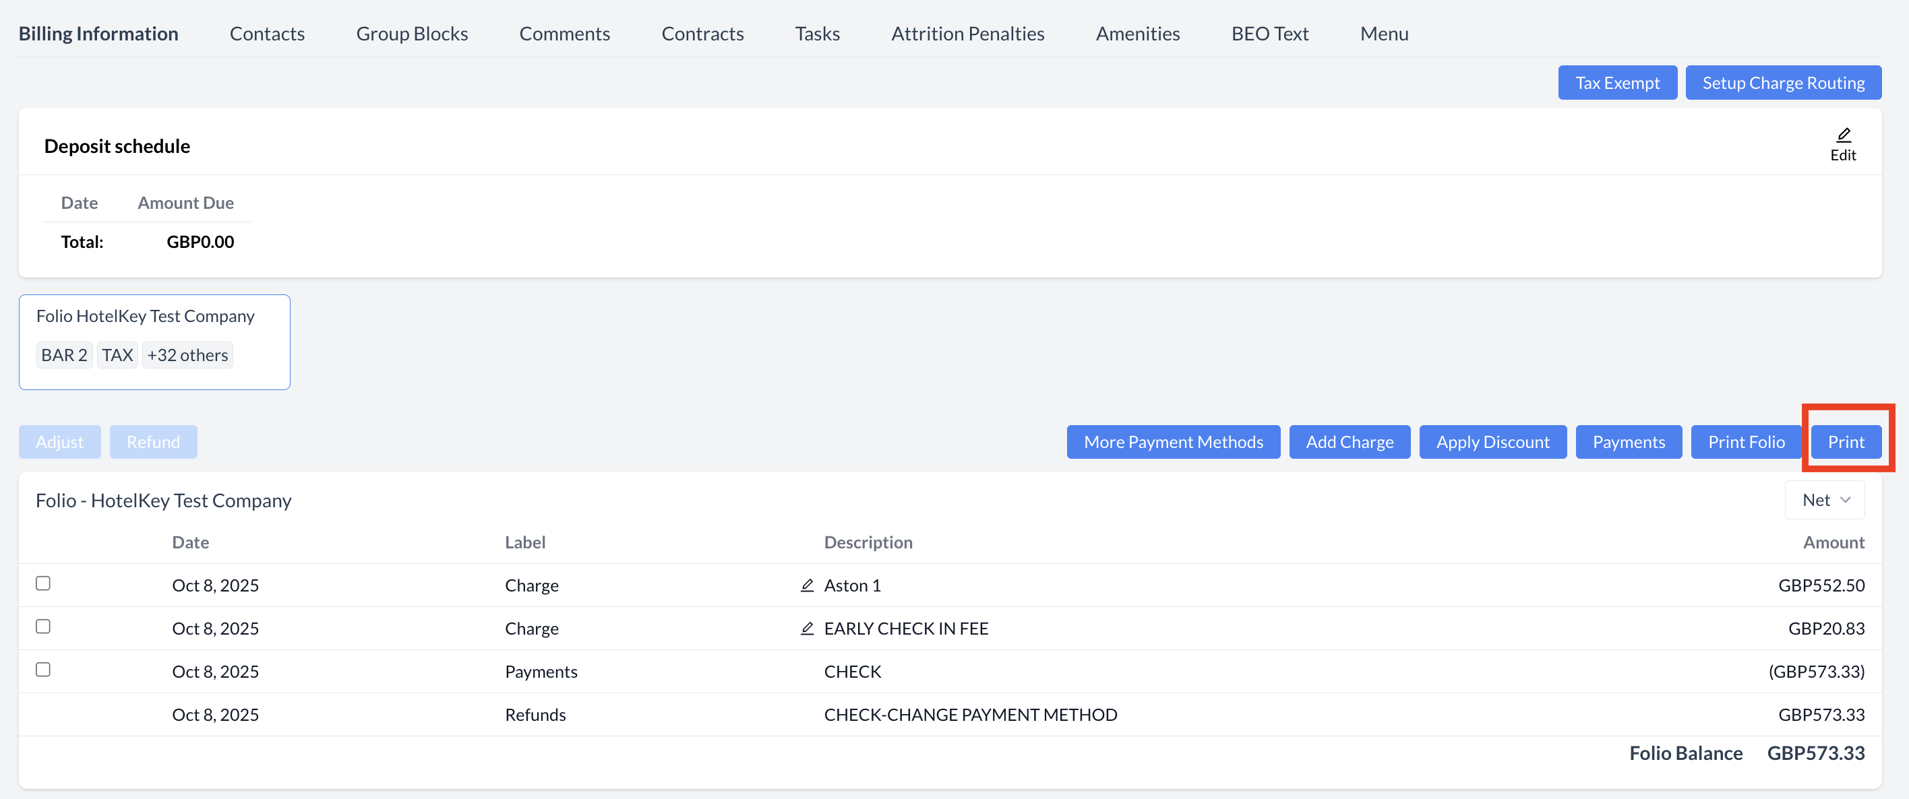Edit the EARLY CHECK IN FEE description
This screenshot has height=799, width=1909.
807,628
